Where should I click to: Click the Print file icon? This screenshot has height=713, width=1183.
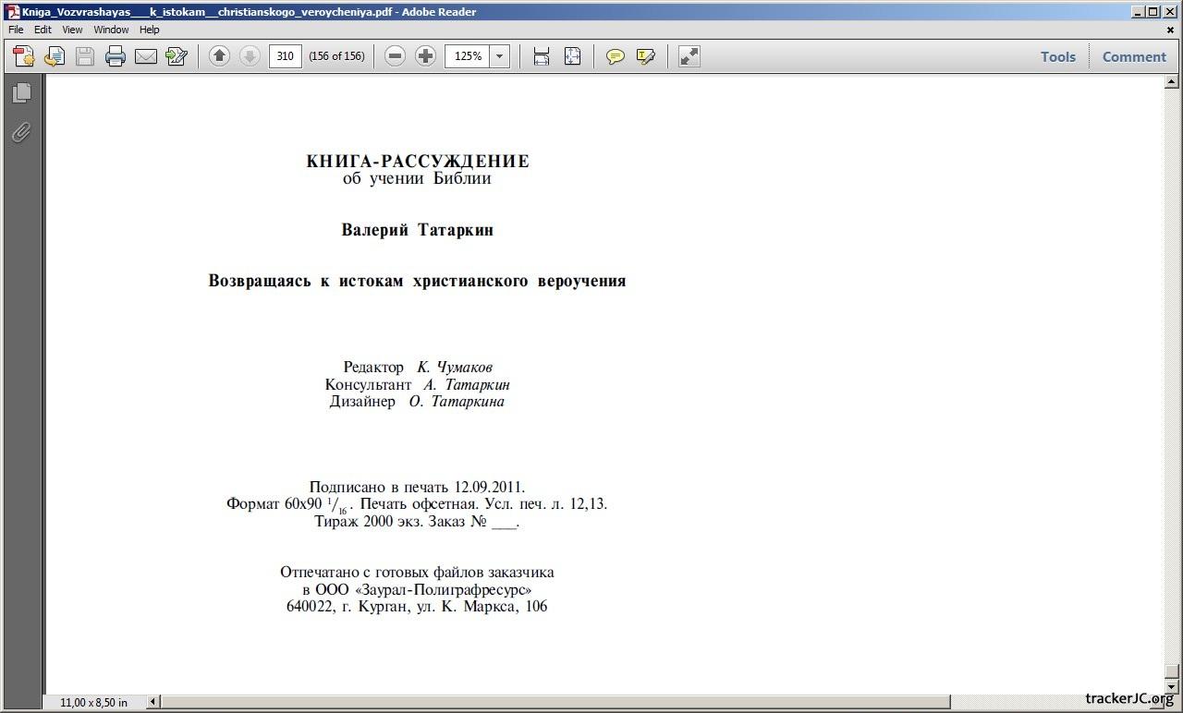[x=116, y=56]
